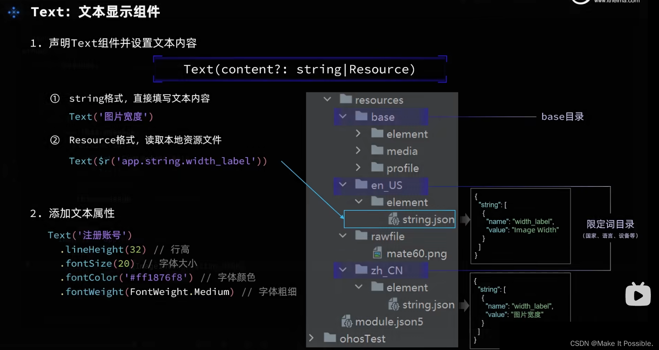The width and height of the screenshot is (659, 350).
Task: Click the resources folder icon
Action: [x=346, y=99]
